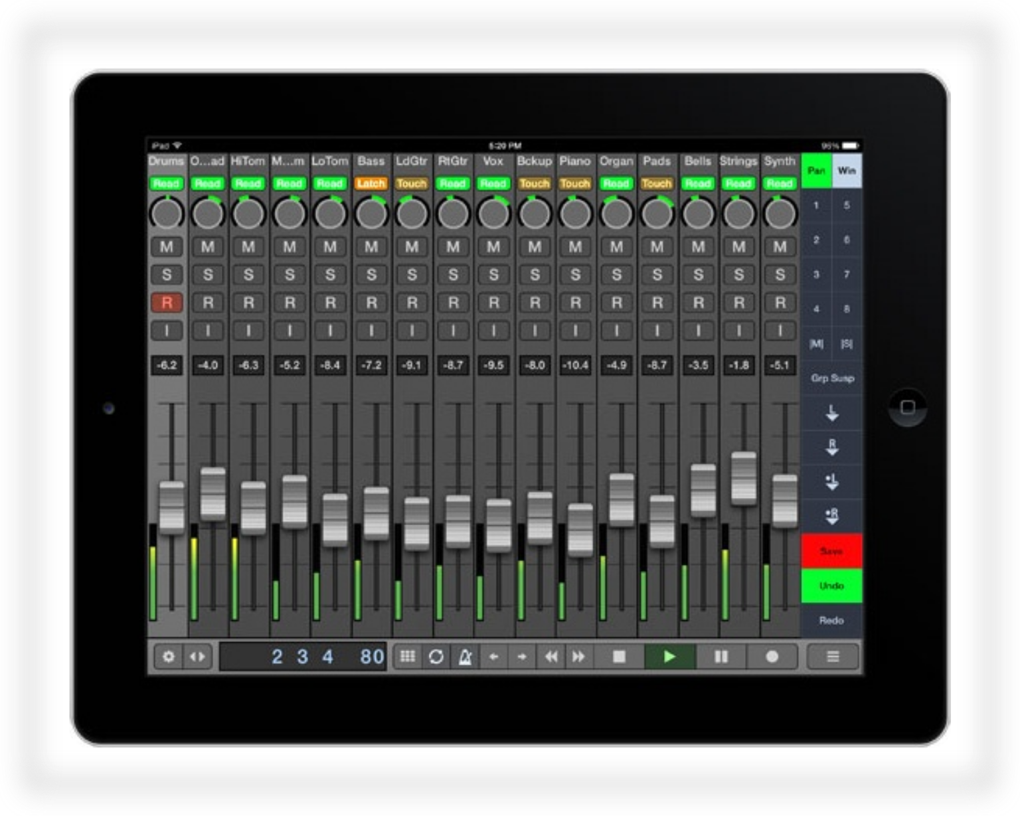Open settings with the gear icon

(x=168, y=657)
